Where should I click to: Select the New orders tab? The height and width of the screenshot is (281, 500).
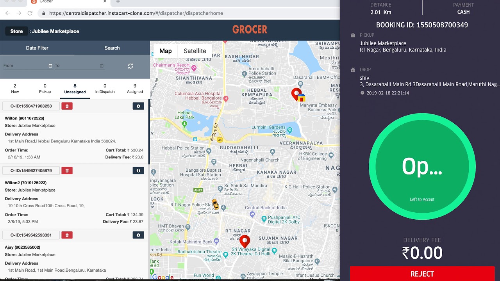pos(15,89)
